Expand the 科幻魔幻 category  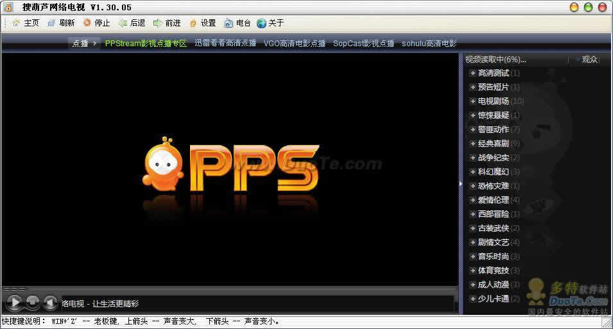[x=472, y=171]
